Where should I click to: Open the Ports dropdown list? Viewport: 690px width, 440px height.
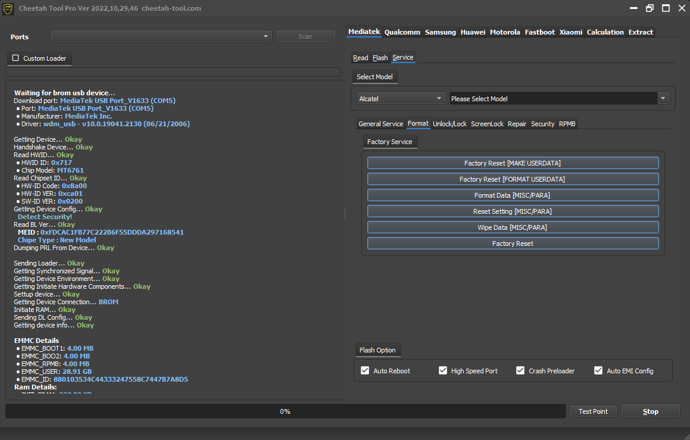[161, 36]
